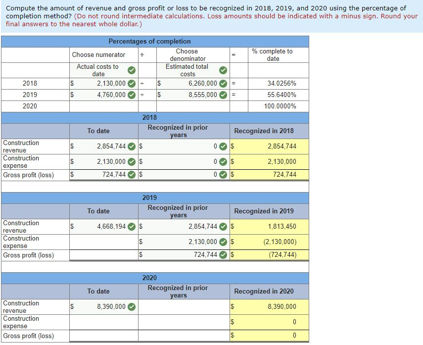Select 100.0000% complete value for 2020
This screenshot has height=345, width=423.
(x=280, y=106)
